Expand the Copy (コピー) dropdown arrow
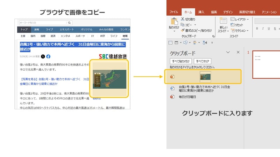The image size is (280, 157). click(195, 25)
